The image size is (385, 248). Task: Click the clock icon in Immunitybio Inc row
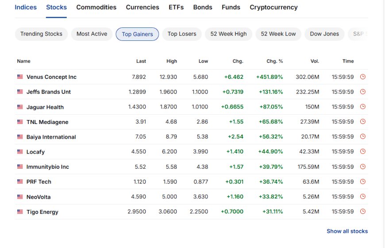coord(363,167)
